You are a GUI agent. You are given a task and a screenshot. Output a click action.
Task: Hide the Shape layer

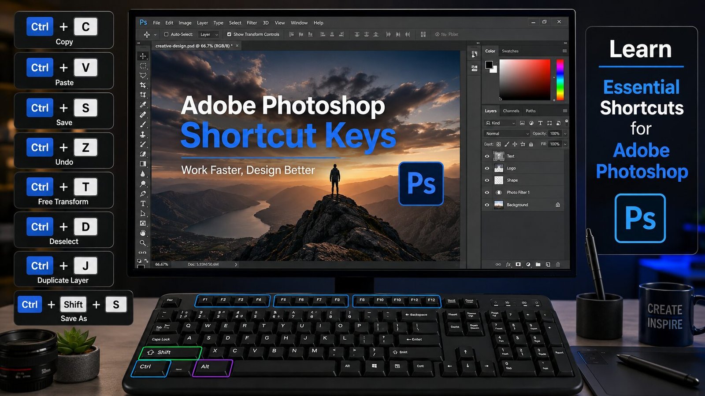pyautogui.click(x=487, y=180)
